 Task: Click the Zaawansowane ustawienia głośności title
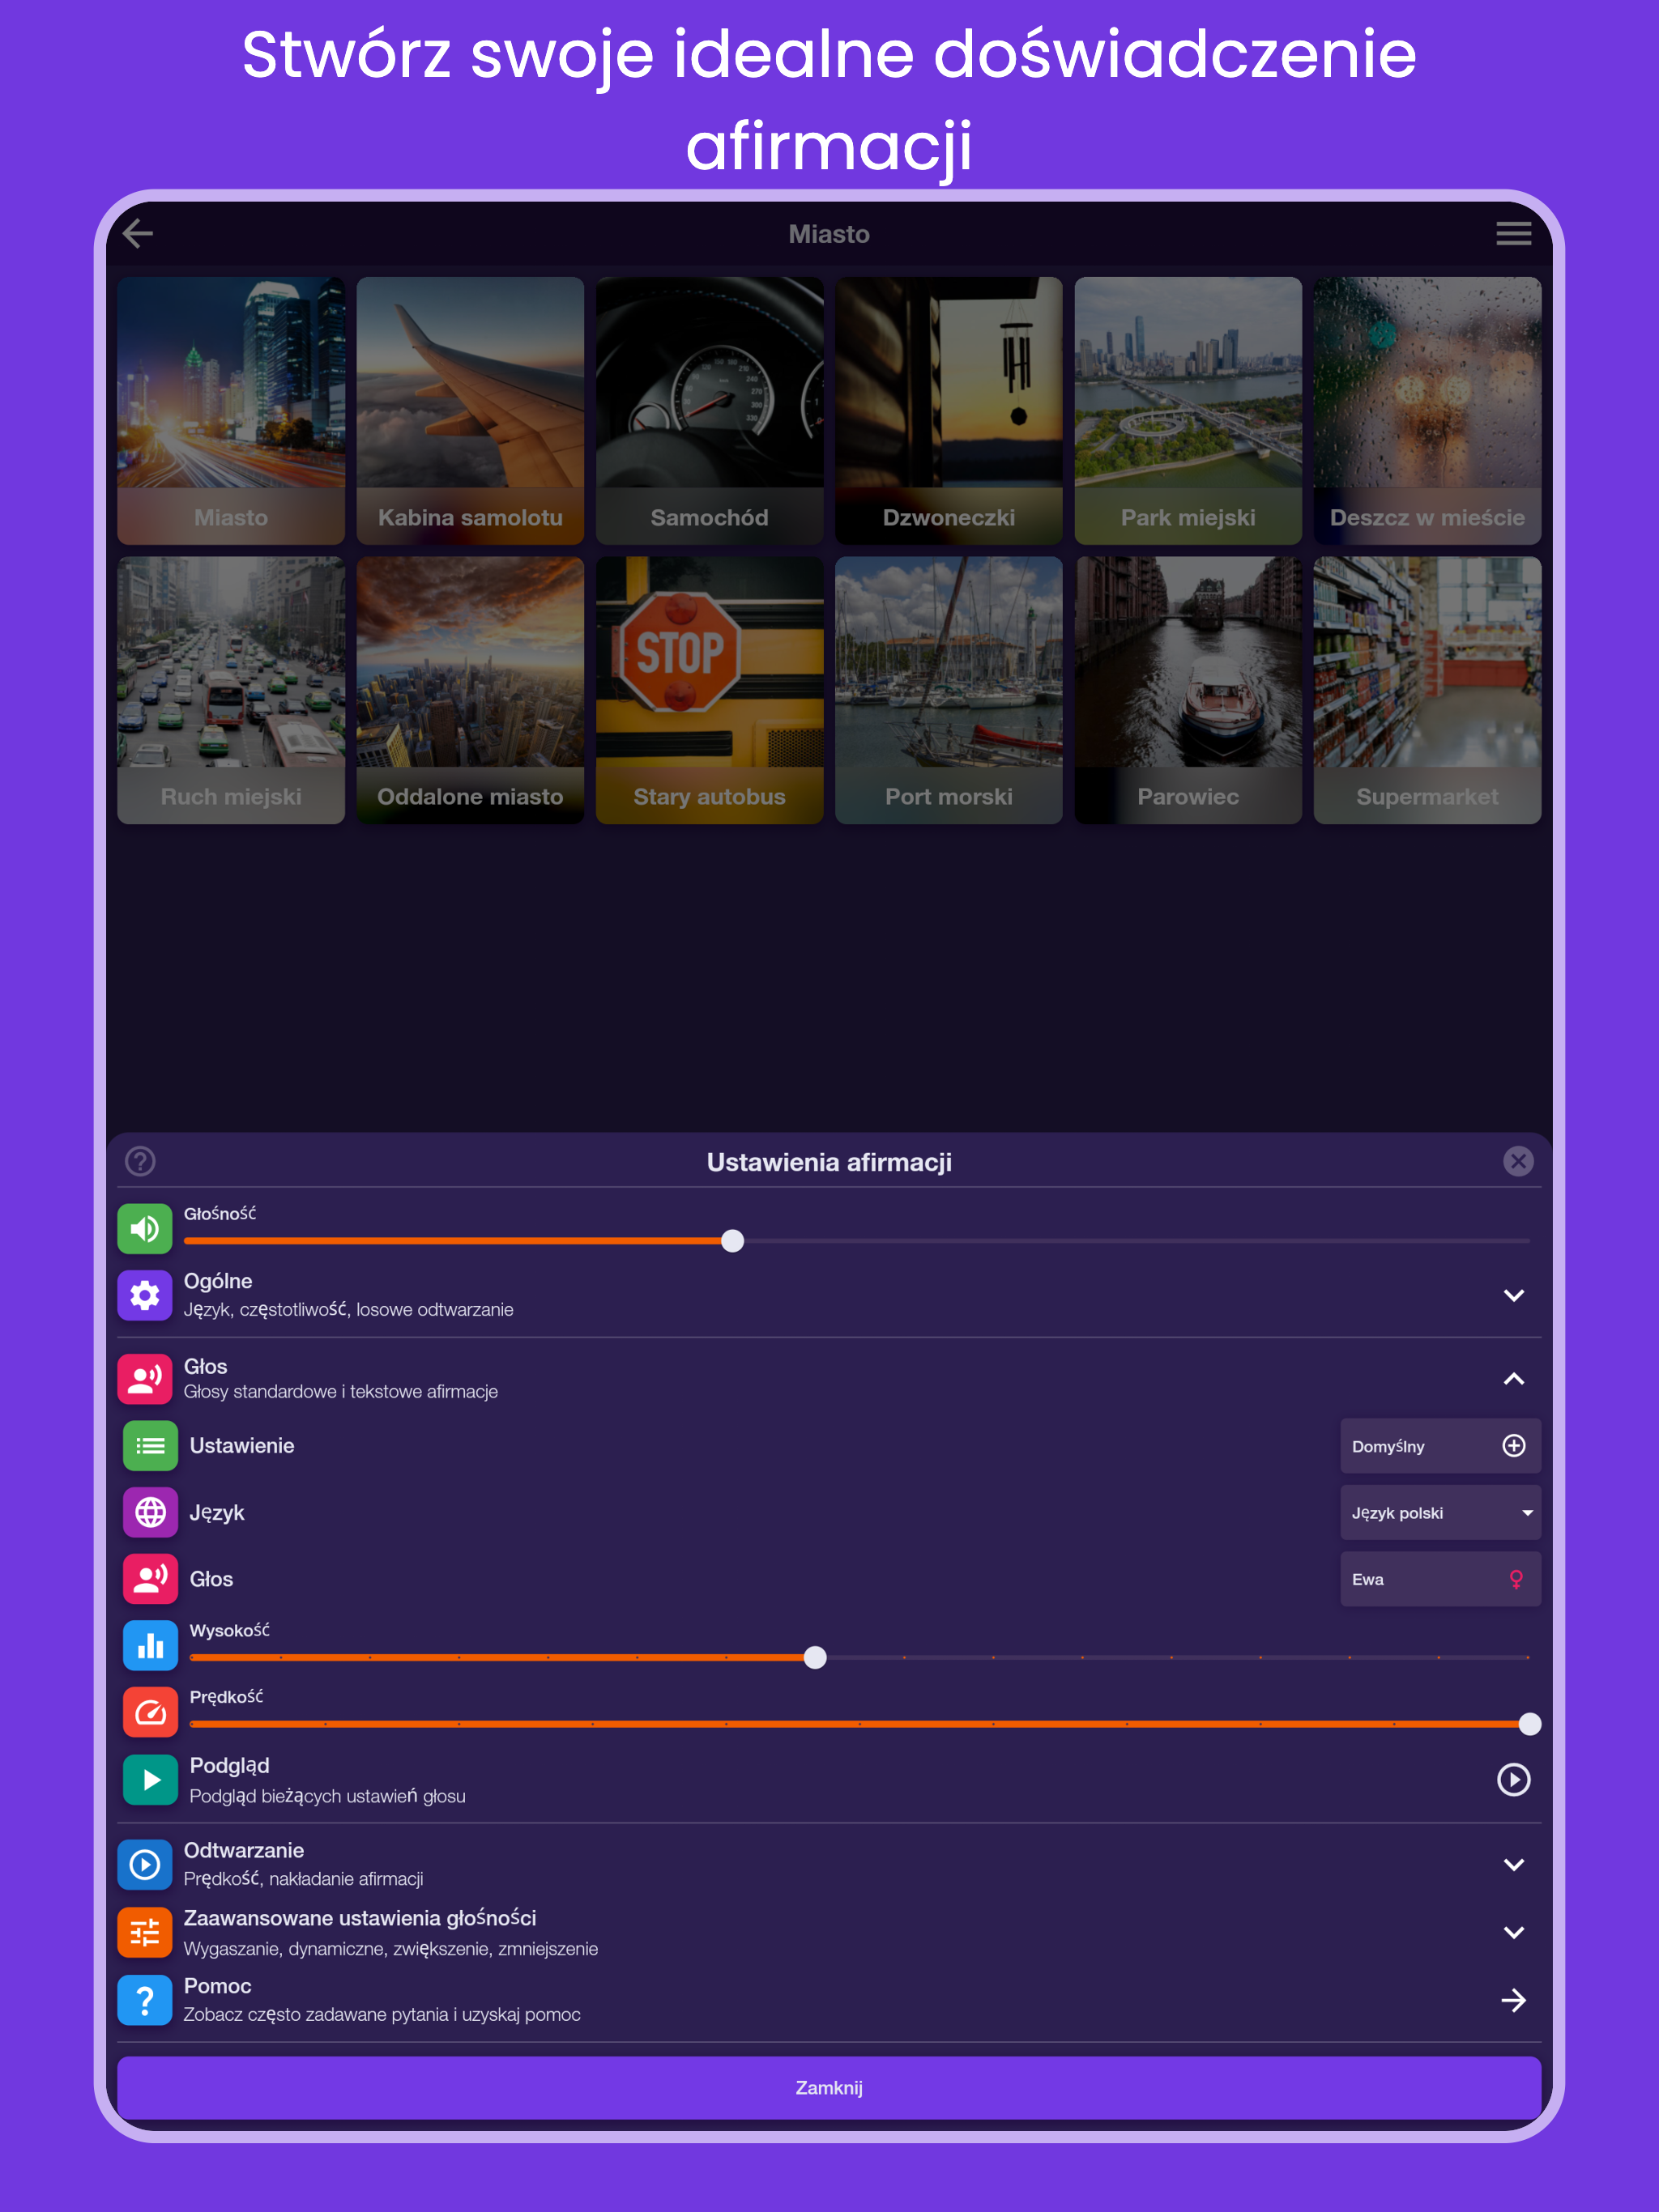pyautogui.click(x=360, y=1918)
